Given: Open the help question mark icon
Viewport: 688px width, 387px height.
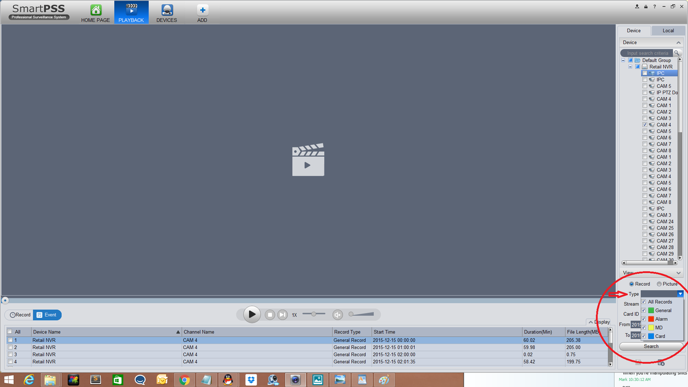Looking at the screenshot, I should coord(654,6).
